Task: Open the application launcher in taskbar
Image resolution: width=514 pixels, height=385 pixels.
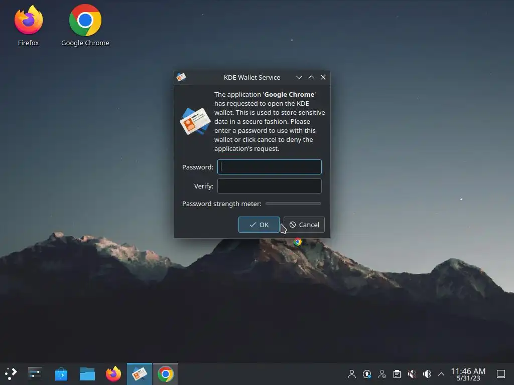Action: [x=11, y=373]
